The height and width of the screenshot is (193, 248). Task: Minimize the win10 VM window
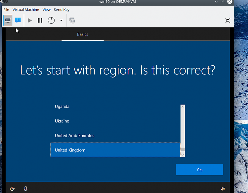(x=216, y=2)
